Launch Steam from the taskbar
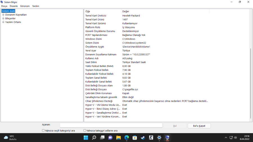The height and width of the screenshot is (142, 253). tap(143, 138)
